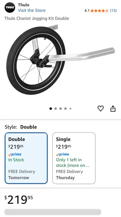Viewport: 121px width, 217px height.
Task: Select first active carousel dot
Action: (x=51, y=109)
